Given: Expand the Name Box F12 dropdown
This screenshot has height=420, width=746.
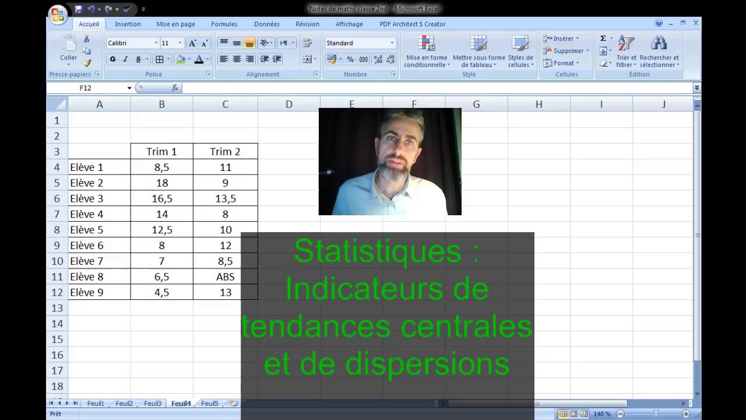Looking at the screenshot, I should 129,88.
